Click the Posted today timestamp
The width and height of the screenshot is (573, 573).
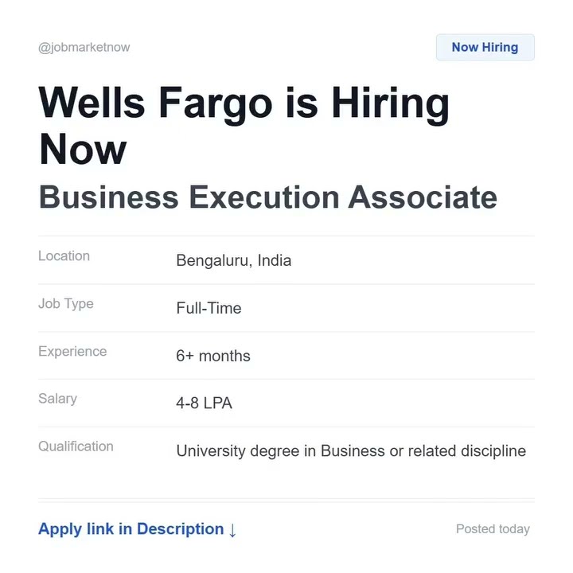tap(493, 529)
